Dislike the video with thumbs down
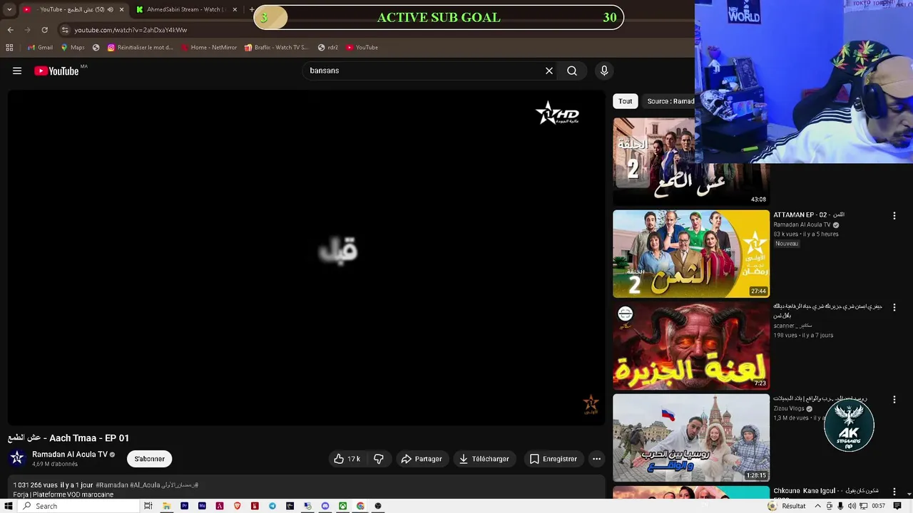This screenshot has height=513, width=913. tap(379, 459)
